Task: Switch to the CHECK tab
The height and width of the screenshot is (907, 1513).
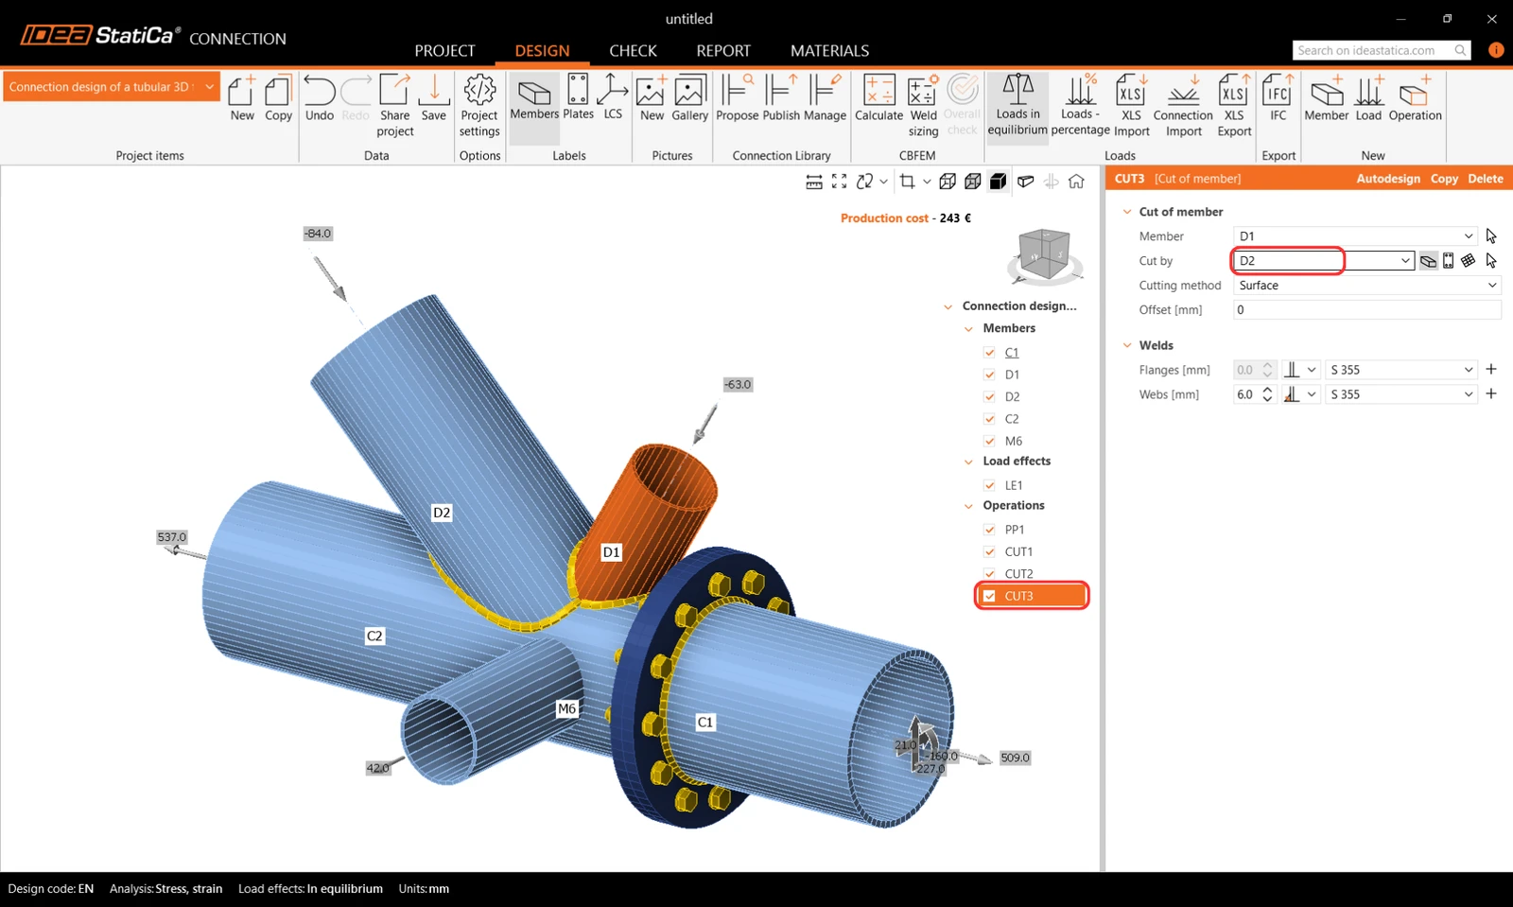Action: coord(633,51)
